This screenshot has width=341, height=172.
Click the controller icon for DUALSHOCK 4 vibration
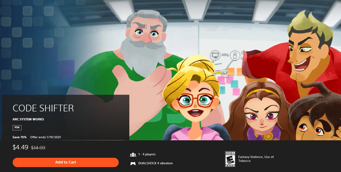pyautogui.click(x=133, y=163)
